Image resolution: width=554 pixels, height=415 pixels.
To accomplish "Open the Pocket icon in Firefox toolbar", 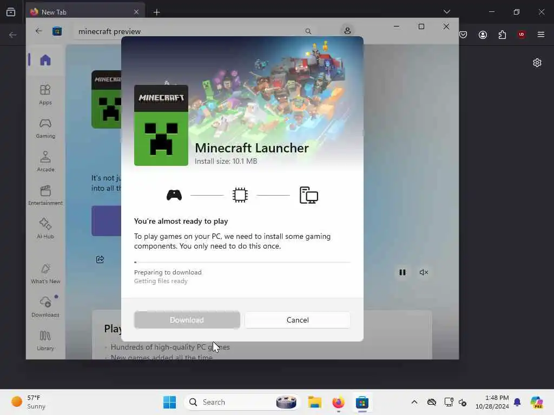I will tap(463, 35).
